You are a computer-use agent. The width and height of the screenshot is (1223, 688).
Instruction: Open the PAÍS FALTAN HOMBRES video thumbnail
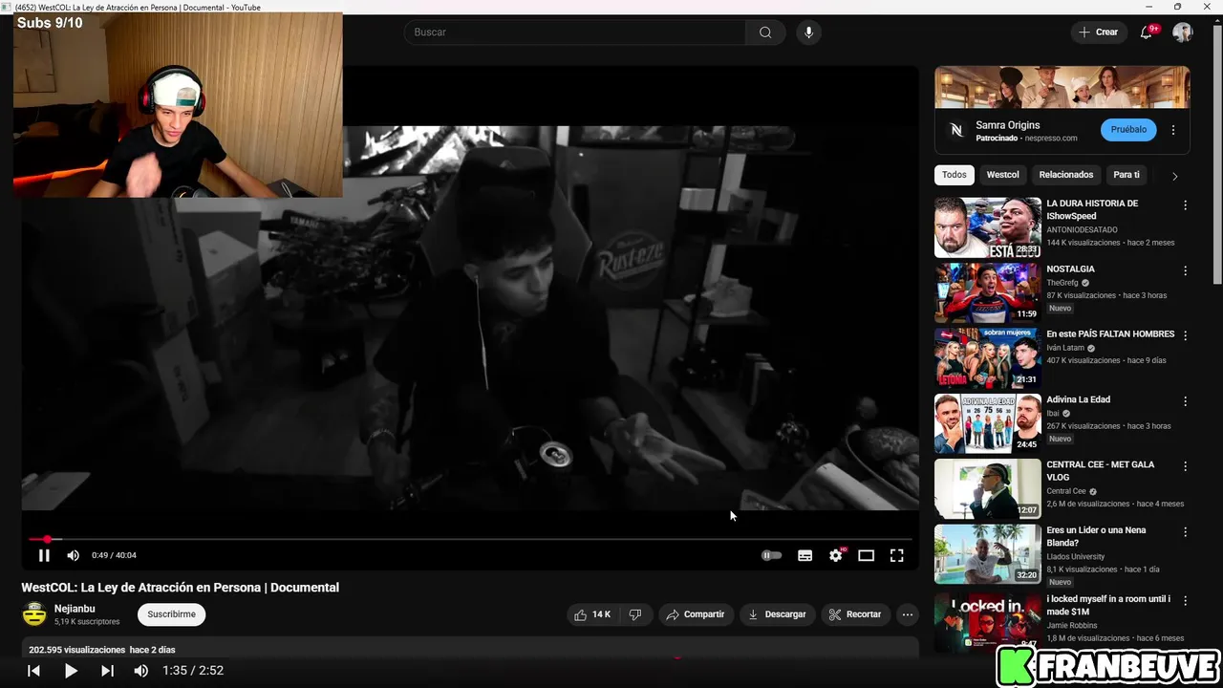point(988,358)
